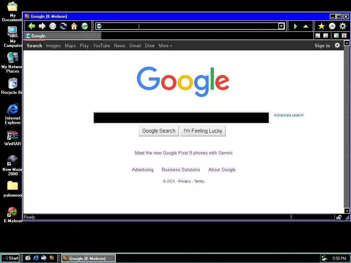The image size is (351, 263).
Task: Click the page scrollbar up arrow
Action: (347, 43)
